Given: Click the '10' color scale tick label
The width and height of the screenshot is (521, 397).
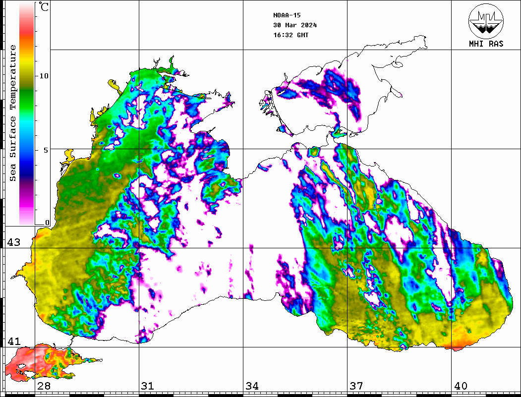Looking at the screenshot, I should [x=44, y=76].
